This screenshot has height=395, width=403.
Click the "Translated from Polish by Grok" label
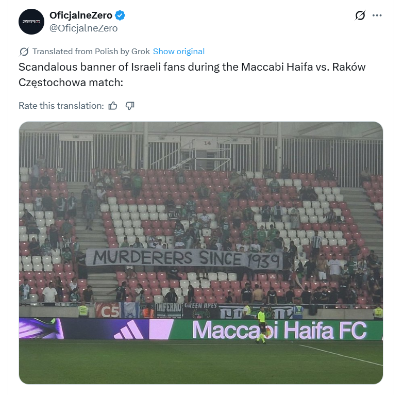(91, 52)
